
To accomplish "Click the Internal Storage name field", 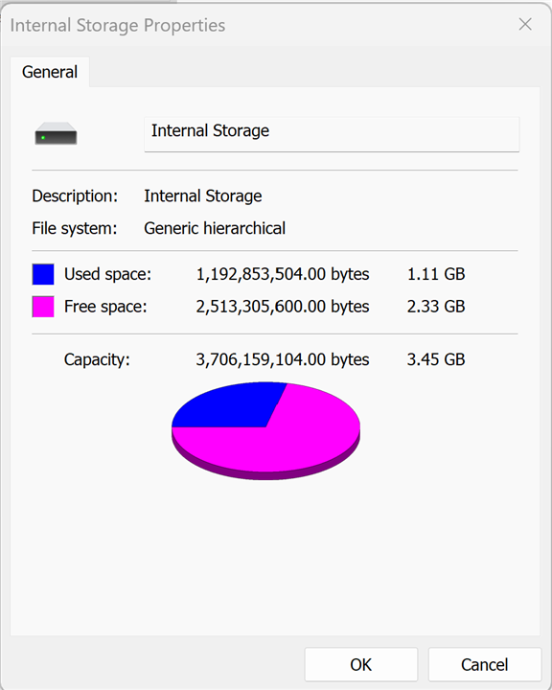I will tap(332, 134).
